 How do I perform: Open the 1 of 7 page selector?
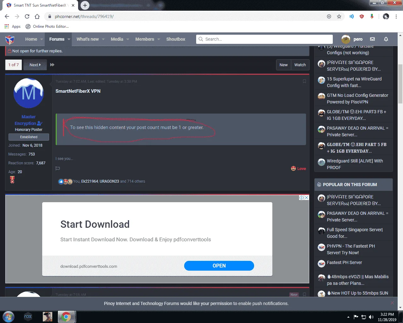pyautogui.click(x=14, y=65)
